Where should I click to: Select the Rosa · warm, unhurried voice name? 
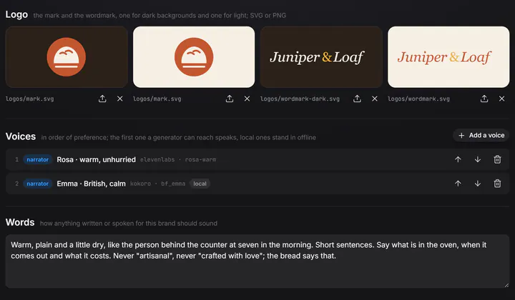coord(97,160)
